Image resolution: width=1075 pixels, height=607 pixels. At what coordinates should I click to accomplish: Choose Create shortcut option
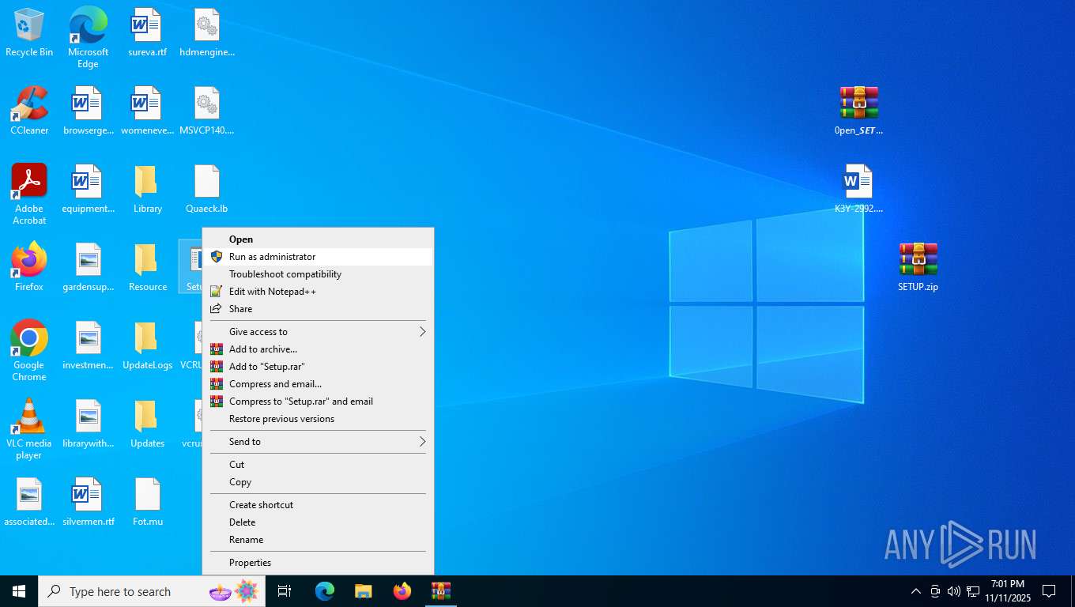click(x=318, y=505)
